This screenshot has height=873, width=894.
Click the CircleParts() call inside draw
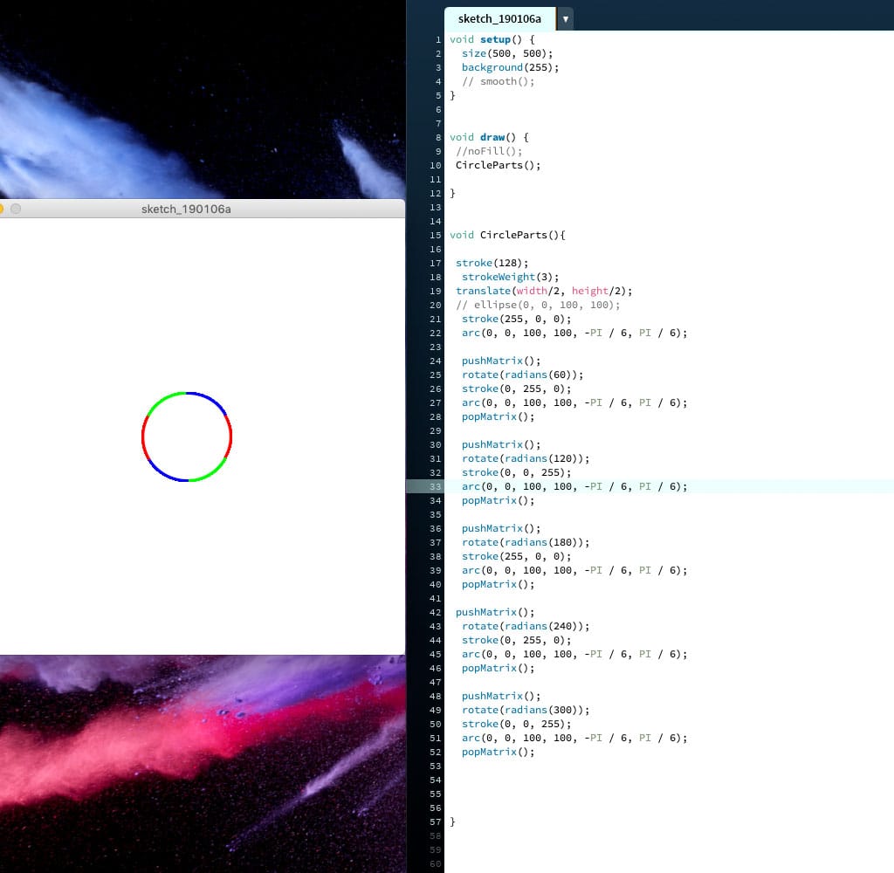coord(498,165)
